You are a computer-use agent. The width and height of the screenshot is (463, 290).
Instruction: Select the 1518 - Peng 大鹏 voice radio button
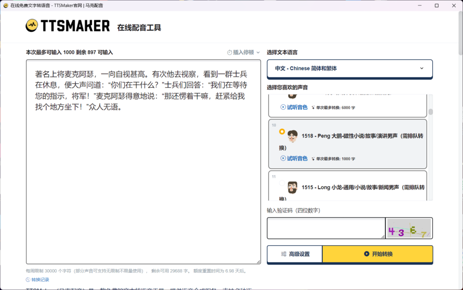click(282, 131)
